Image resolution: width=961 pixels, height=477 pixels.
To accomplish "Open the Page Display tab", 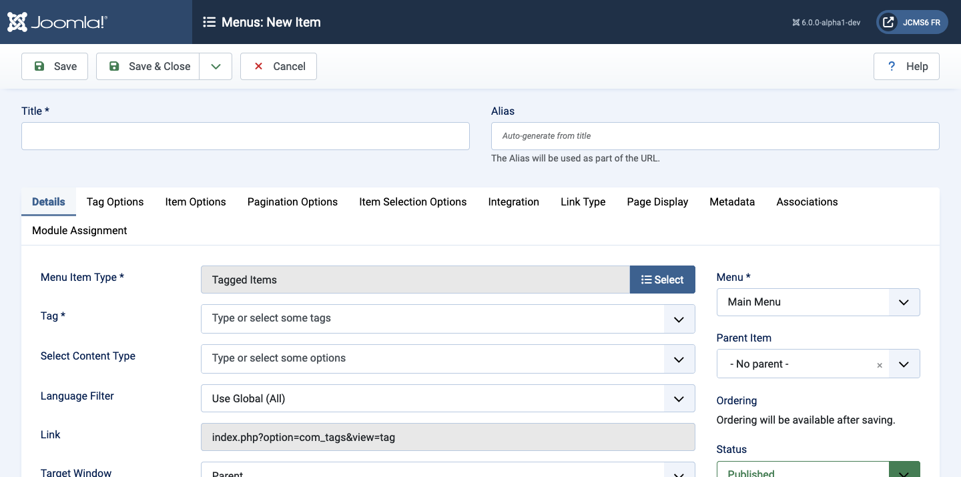I will tap(657, 201).
